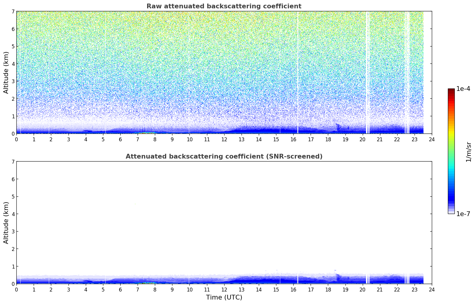This screenshot has height=304, width=475.
Task: Click altitude tick "4" on the SNR-screened plot
Action: [x=13, y=214]
